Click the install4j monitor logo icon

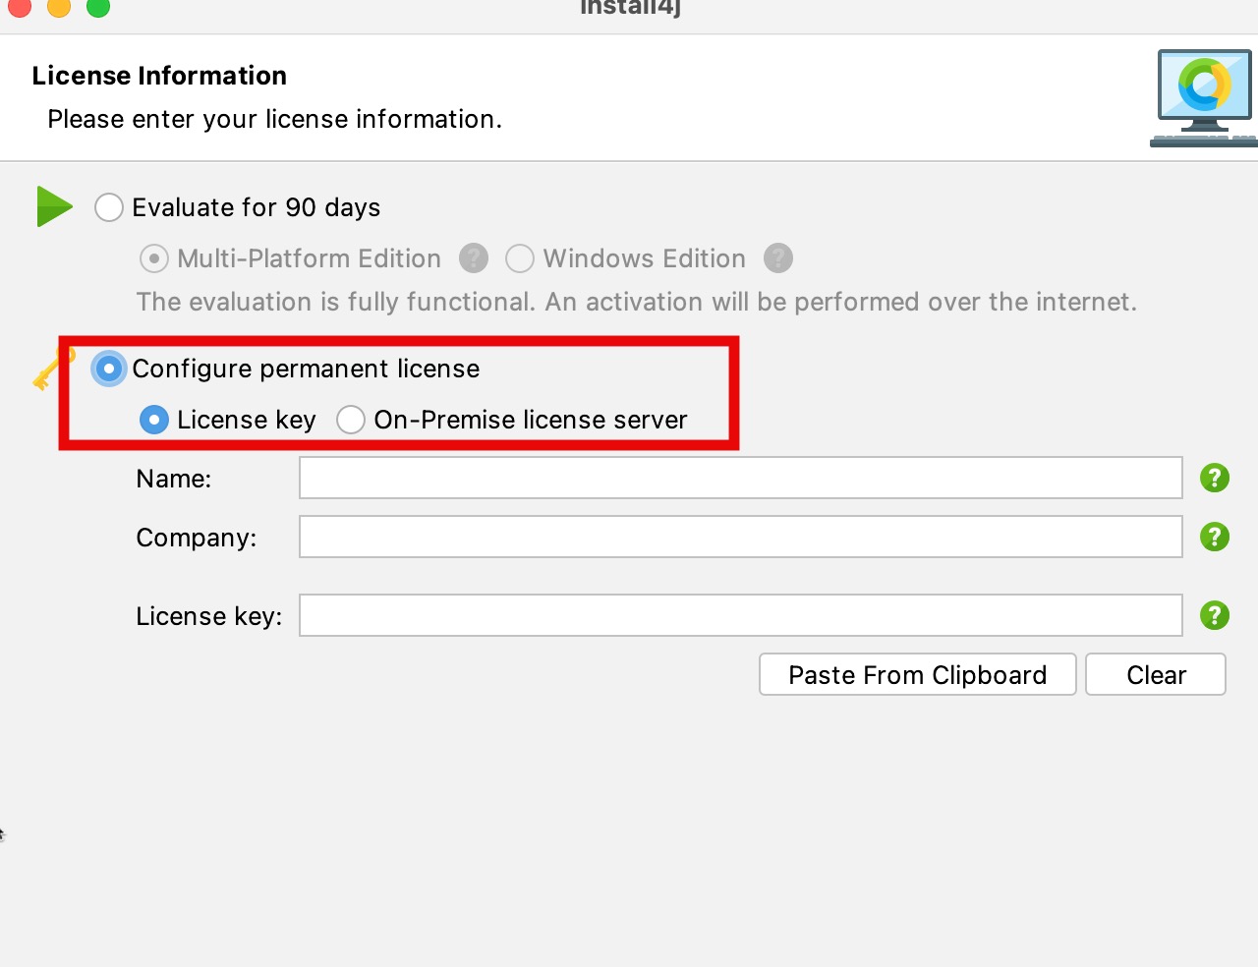(1204, 97)
